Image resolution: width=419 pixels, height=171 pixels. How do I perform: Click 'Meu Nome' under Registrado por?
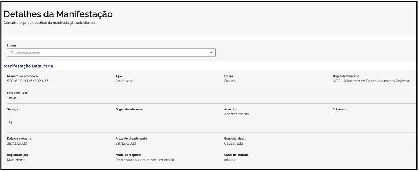(x=16, y=160)
